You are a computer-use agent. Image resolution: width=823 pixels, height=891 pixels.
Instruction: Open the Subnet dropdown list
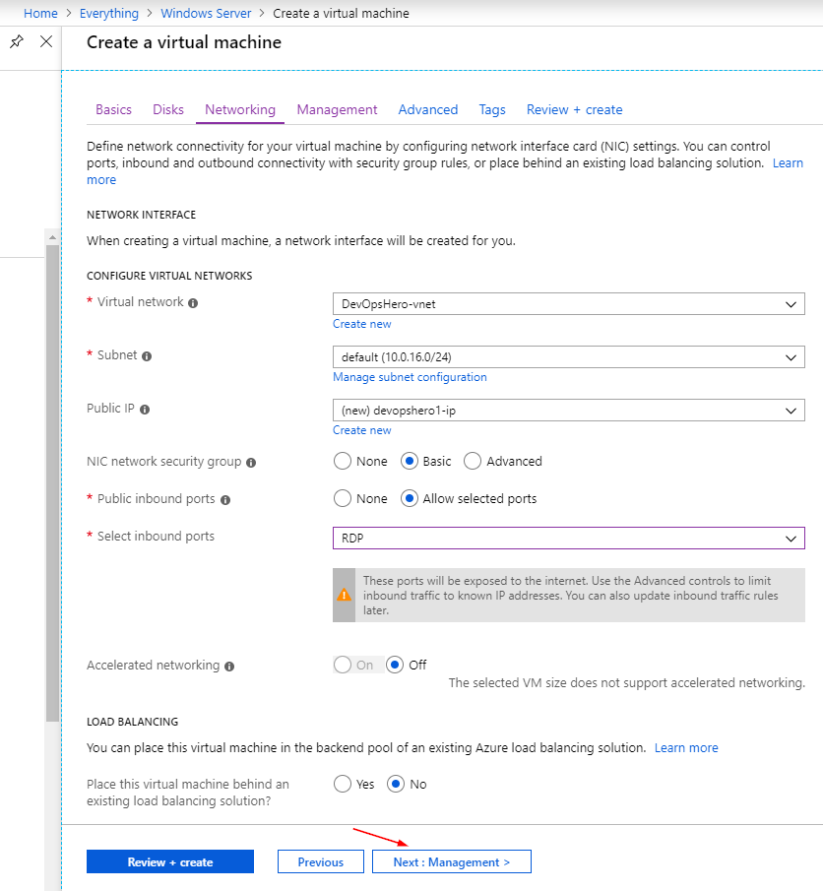click(x=568, y=356)
